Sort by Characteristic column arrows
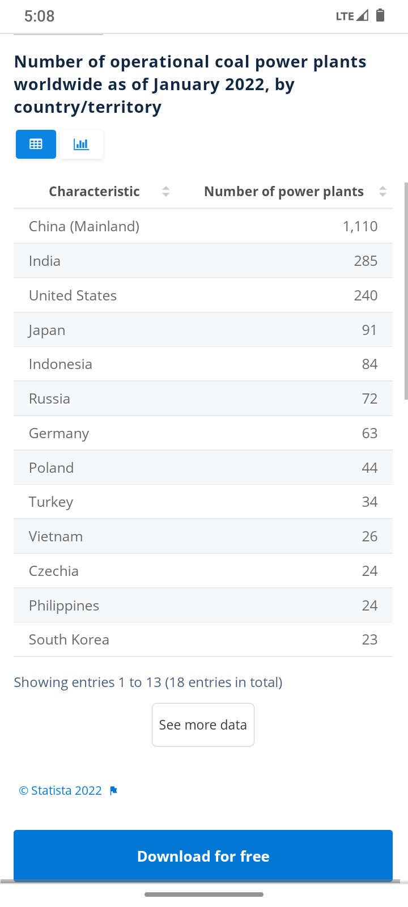This screenshot has width=408, height=907. coord(165,192)
